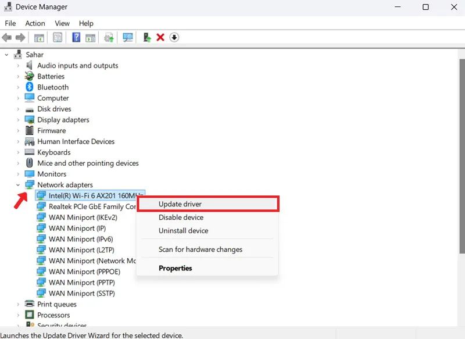Click the Update device driver toolbar icon

click(x=147, y=38)
